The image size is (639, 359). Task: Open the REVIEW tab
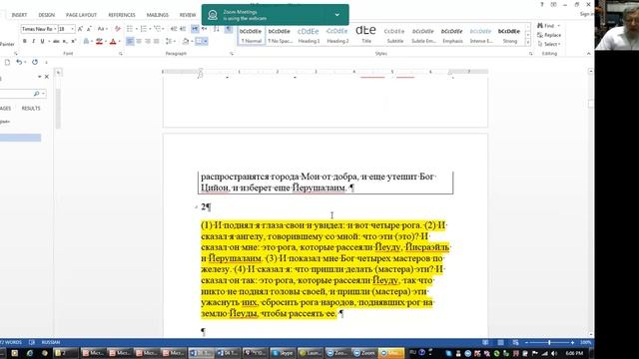point(188,15)
